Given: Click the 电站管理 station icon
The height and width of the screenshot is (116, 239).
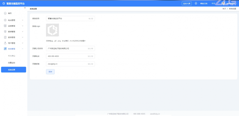Looking at the screenshot, I should coord(5,20).
